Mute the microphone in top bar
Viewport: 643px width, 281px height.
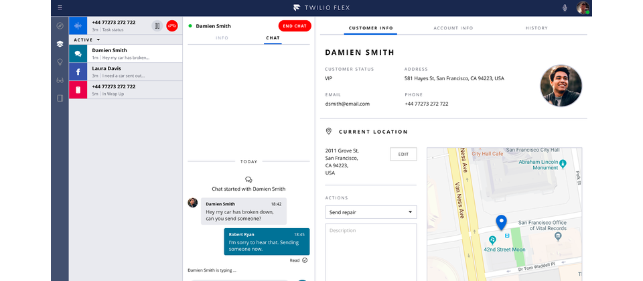565,7
